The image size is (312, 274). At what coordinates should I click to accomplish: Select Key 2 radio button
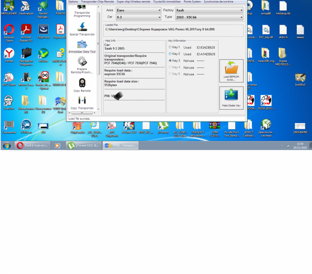170,54
